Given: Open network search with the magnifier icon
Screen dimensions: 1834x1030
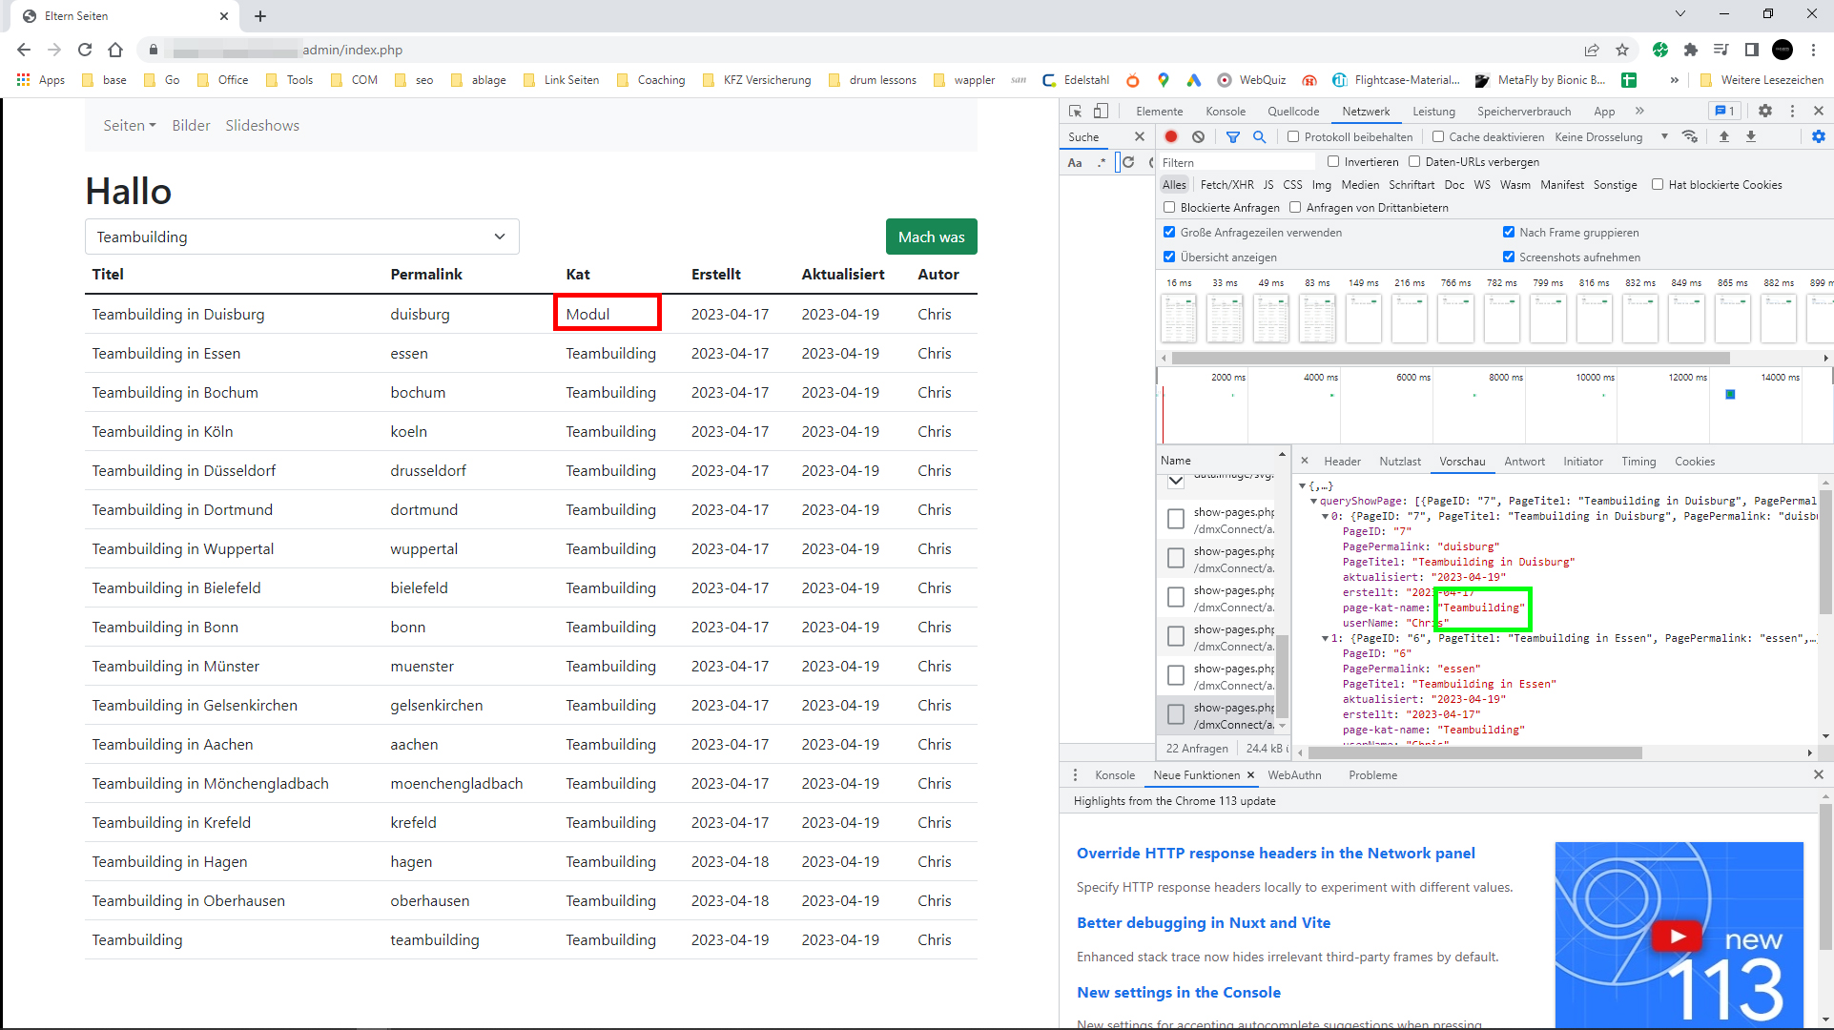Looking at the screenshot, I should [1259, 136].
